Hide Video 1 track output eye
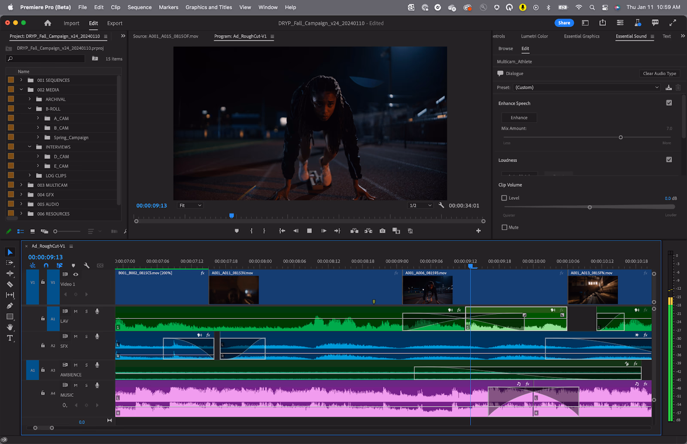The height and width of the screenshot is (444, 687). click(x=75, y=274)
